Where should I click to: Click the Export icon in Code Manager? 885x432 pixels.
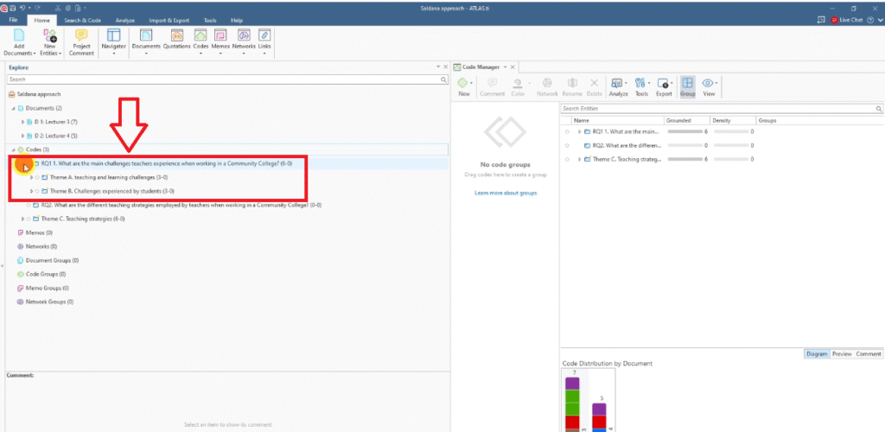[x=664, y=86]
